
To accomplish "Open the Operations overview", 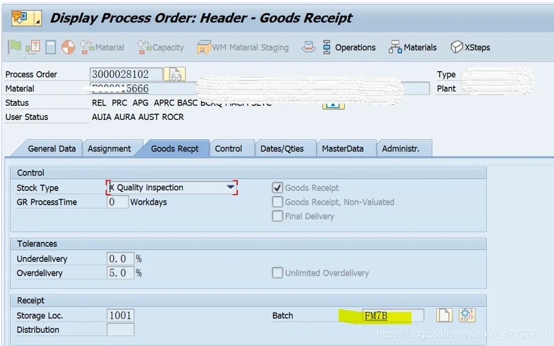I will pyautogui.click(x=349, y=47).
